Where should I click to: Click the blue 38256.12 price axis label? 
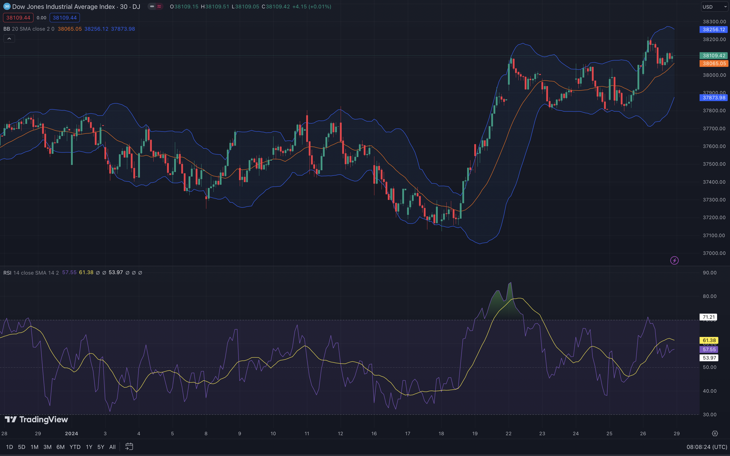(714, 29)
